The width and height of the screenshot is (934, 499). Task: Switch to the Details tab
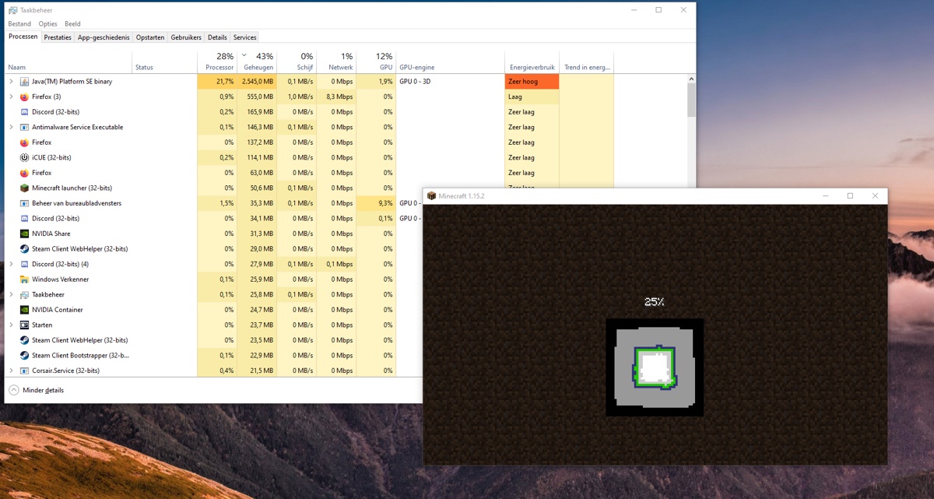pyautogui.click(x=217, y=37)
